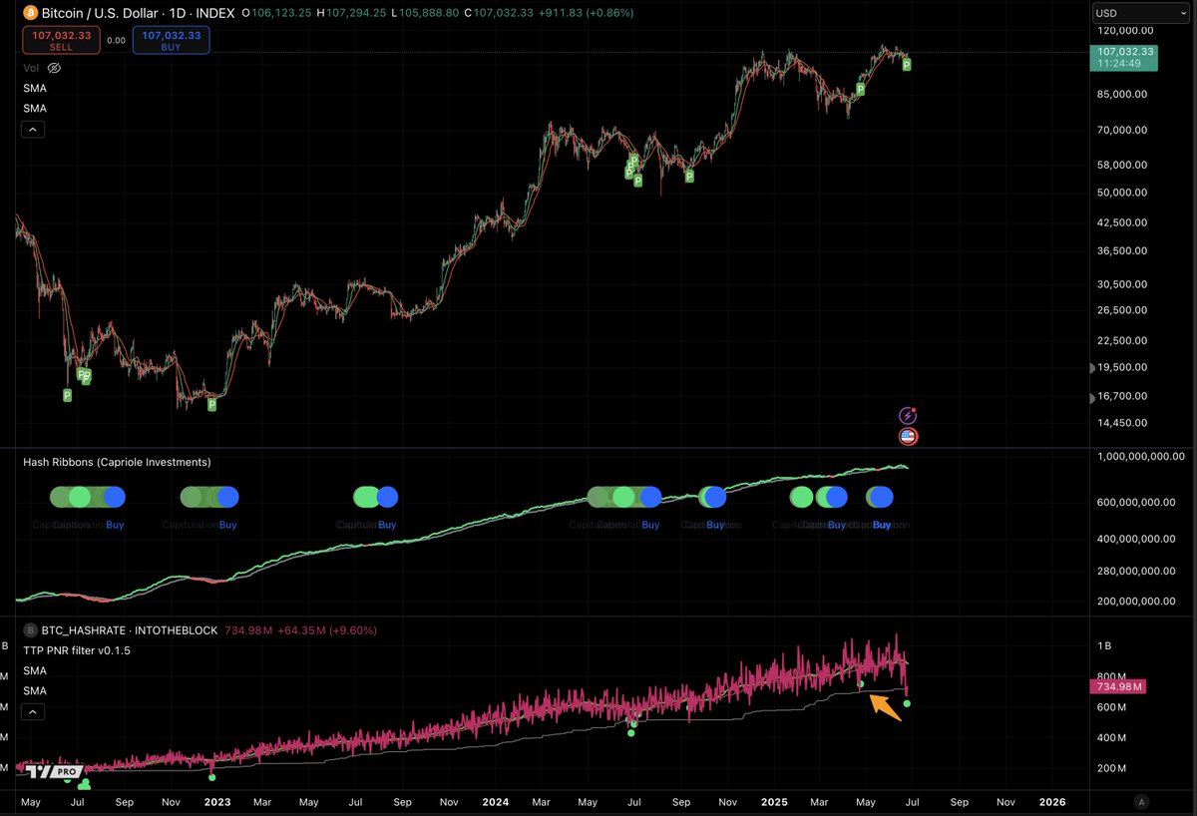Click the first Hash Ribbons Buy label in 2022
Screen dimensions: 1197x816
tap(115, 525)
